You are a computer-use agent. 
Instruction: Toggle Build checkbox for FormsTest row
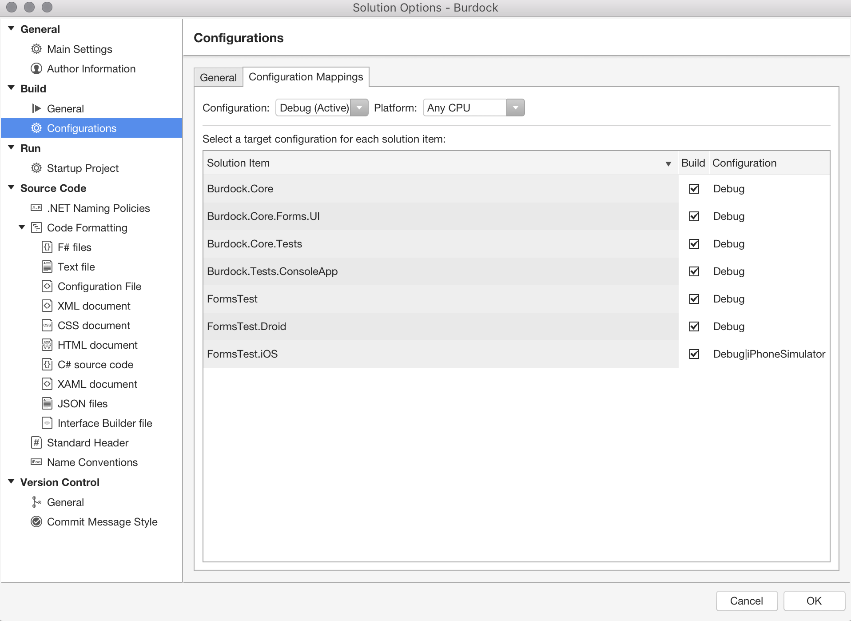tap(694, 299)
